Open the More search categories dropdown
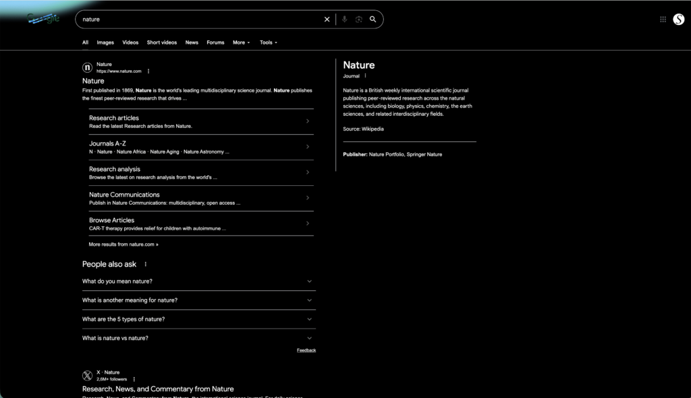 click(241, 42)
